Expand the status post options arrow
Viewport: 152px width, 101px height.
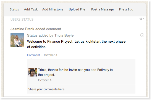[x=142, y=35]
